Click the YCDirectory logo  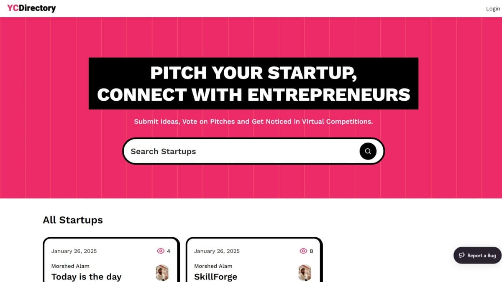31,8
